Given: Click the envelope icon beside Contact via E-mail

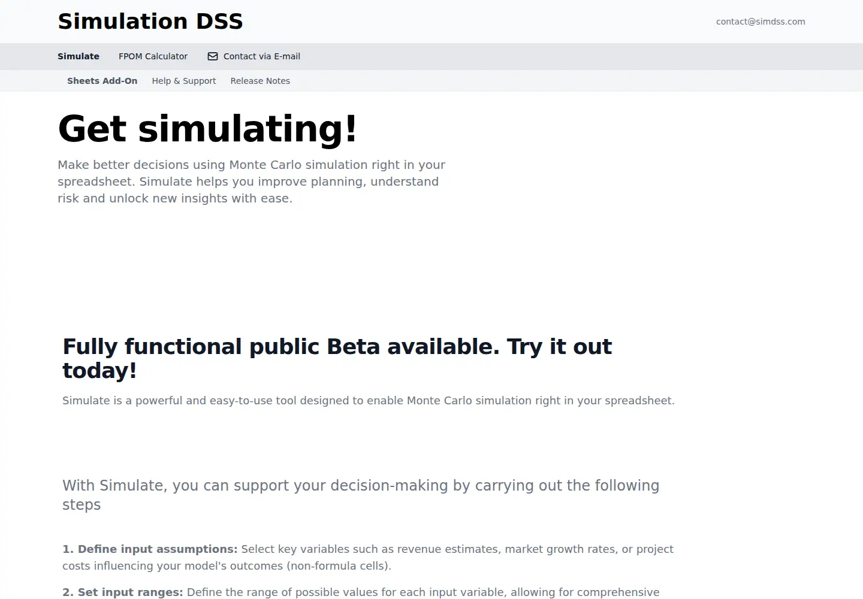Looking at the screenshot, I should click(213, 56).
